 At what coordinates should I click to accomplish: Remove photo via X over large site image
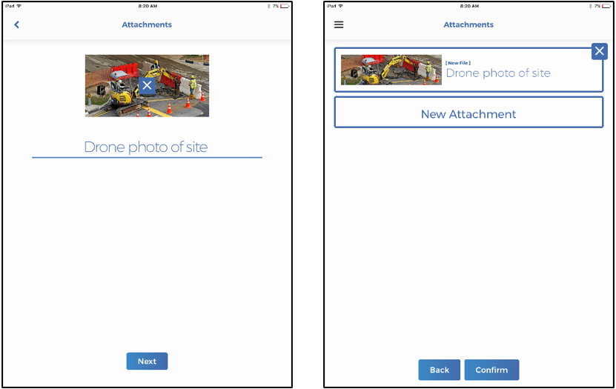(x=147, y=85)
